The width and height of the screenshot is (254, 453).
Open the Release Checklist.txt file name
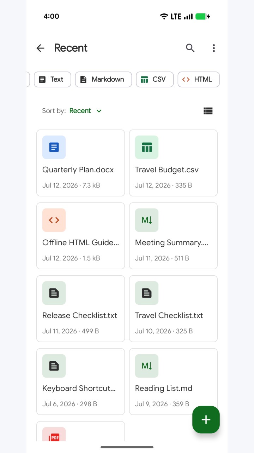pyautogui.click(x=80, y=316)
